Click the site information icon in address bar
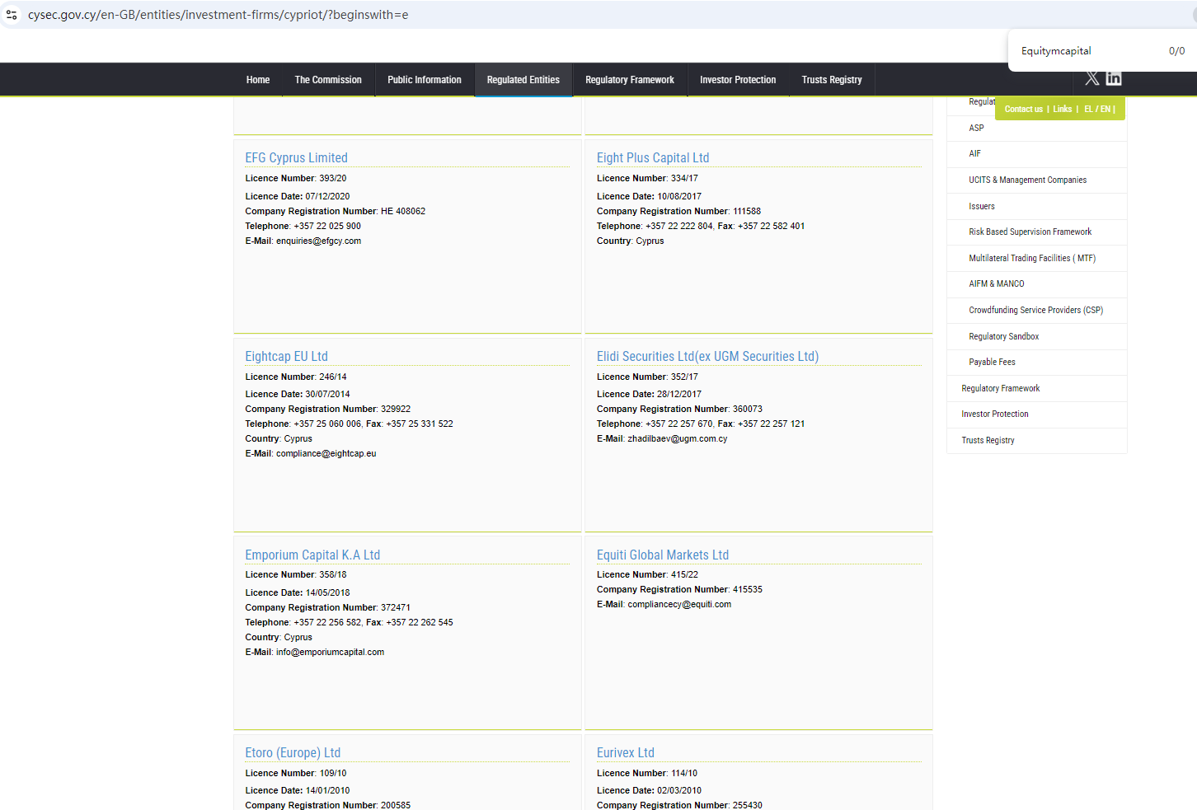Screen dimensions: 1197x810 [x=12, y=15]
